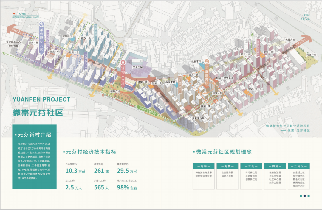
Task: Click the star icon above 羊台驿站片区 banner
Action: click(x=42, y=24)
